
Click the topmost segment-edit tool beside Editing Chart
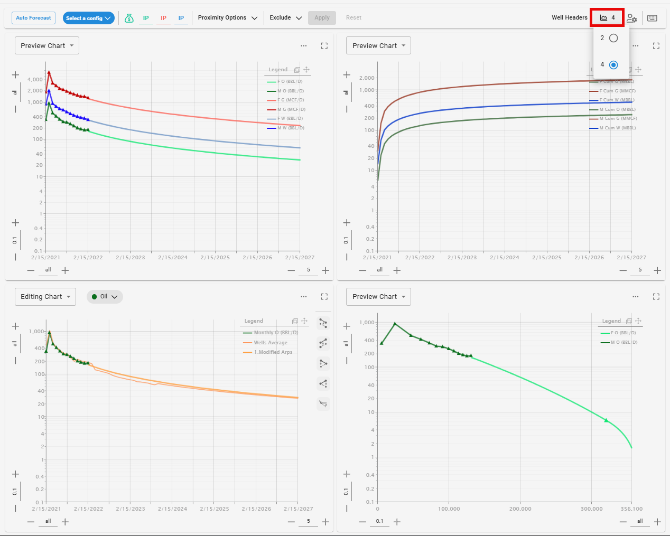(323, 323)
